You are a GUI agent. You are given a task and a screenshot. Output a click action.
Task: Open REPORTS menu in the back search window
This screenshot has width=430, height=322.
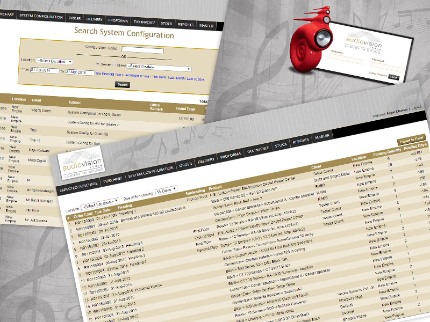coord(185,25)
